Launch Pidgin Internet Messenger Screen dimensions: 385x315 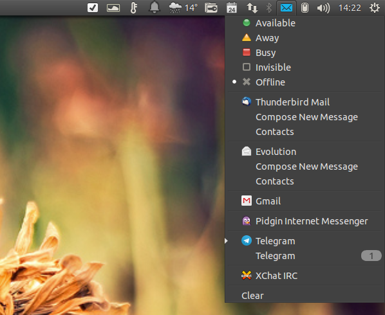[305, 221]
